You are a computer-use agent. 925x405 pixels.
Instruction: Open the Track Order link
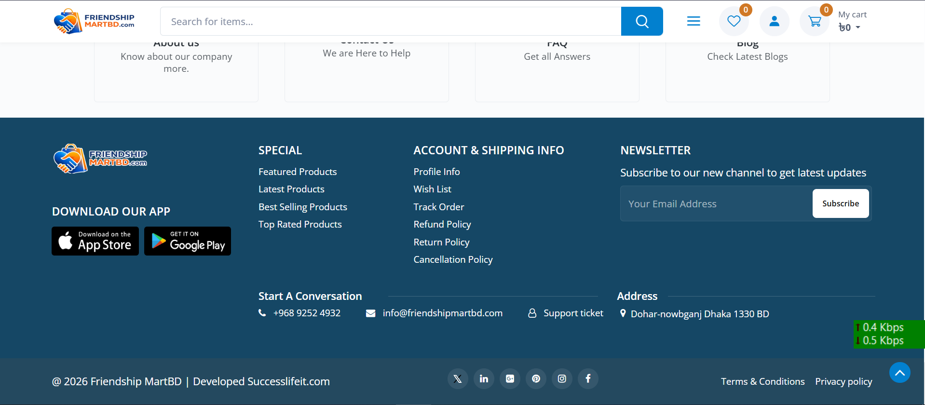438,207
